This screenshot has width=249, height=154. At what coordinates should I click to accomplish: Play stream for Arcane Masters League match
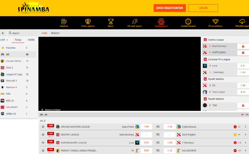click(235, 127)
